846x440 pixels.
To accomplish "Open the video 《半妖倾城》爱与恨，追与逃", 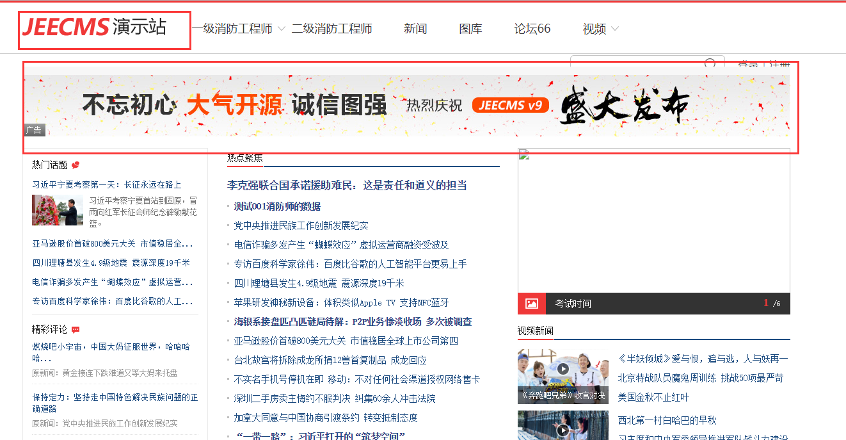I will [703, 359].
